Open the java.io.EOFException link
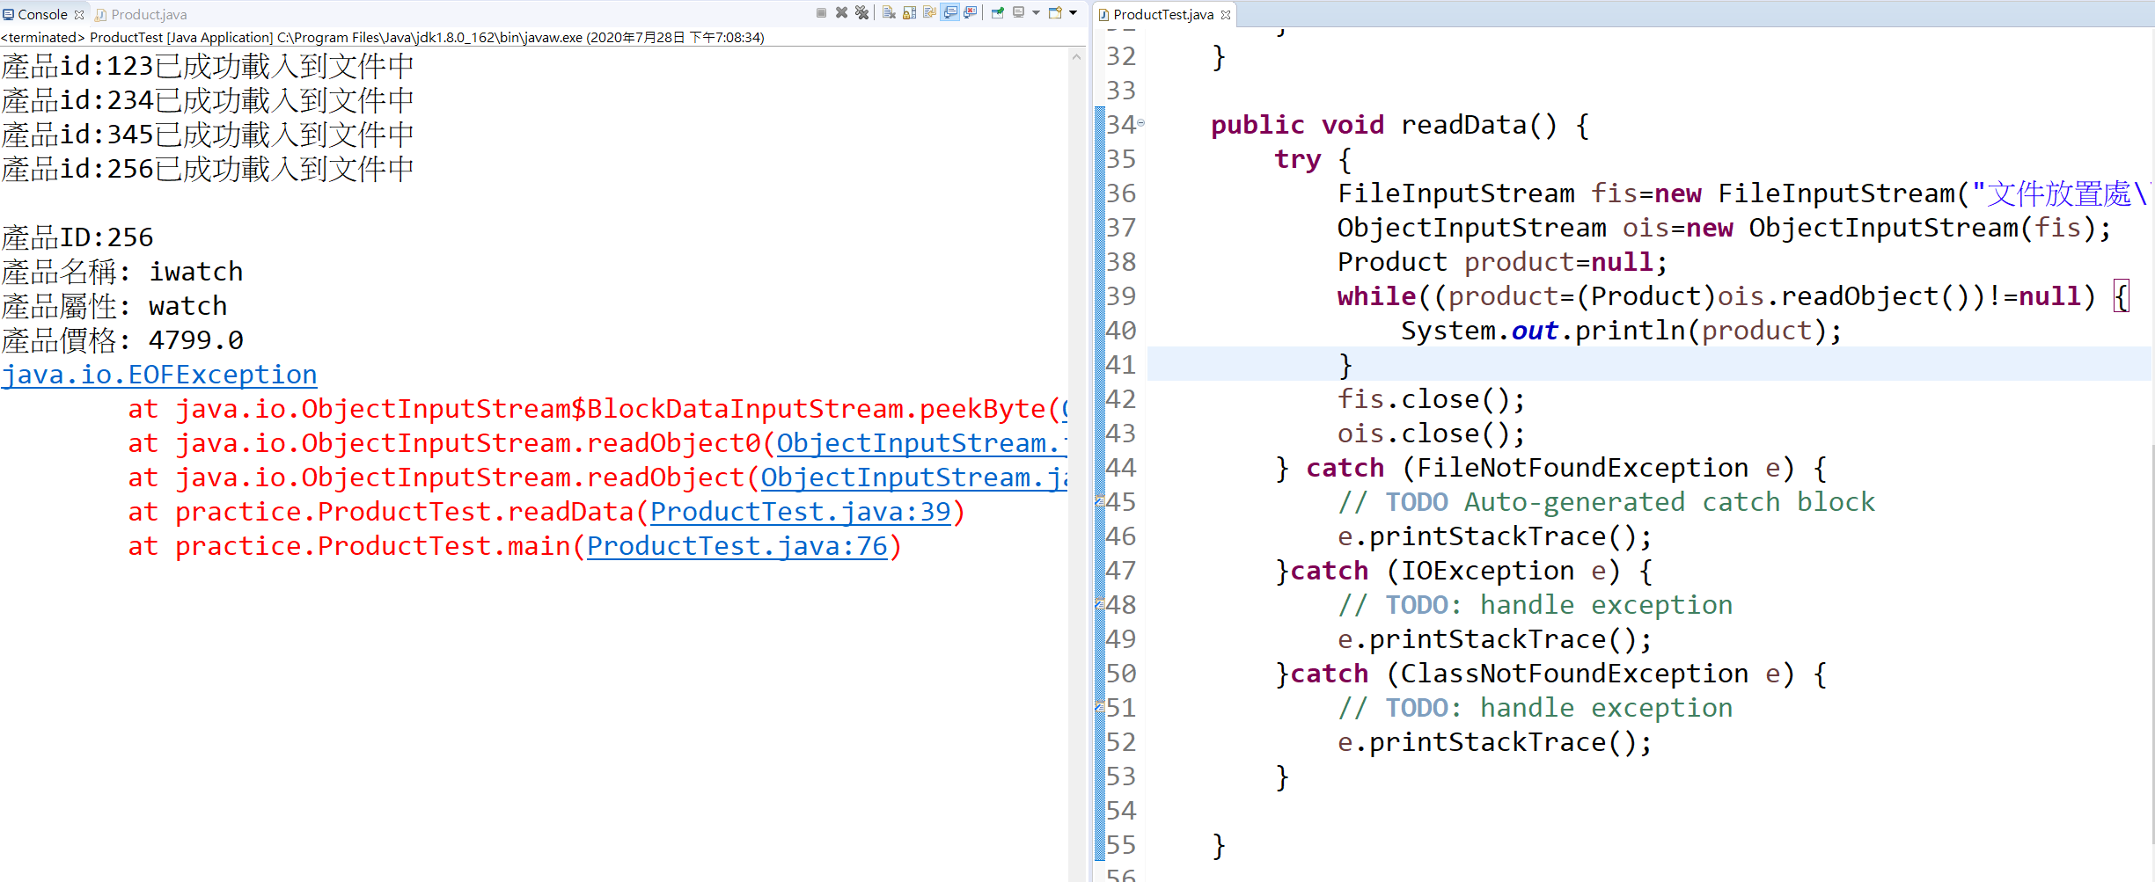The width and height of the screenshot is (2155, 882). pyautogui.click(x=159, y=375)
